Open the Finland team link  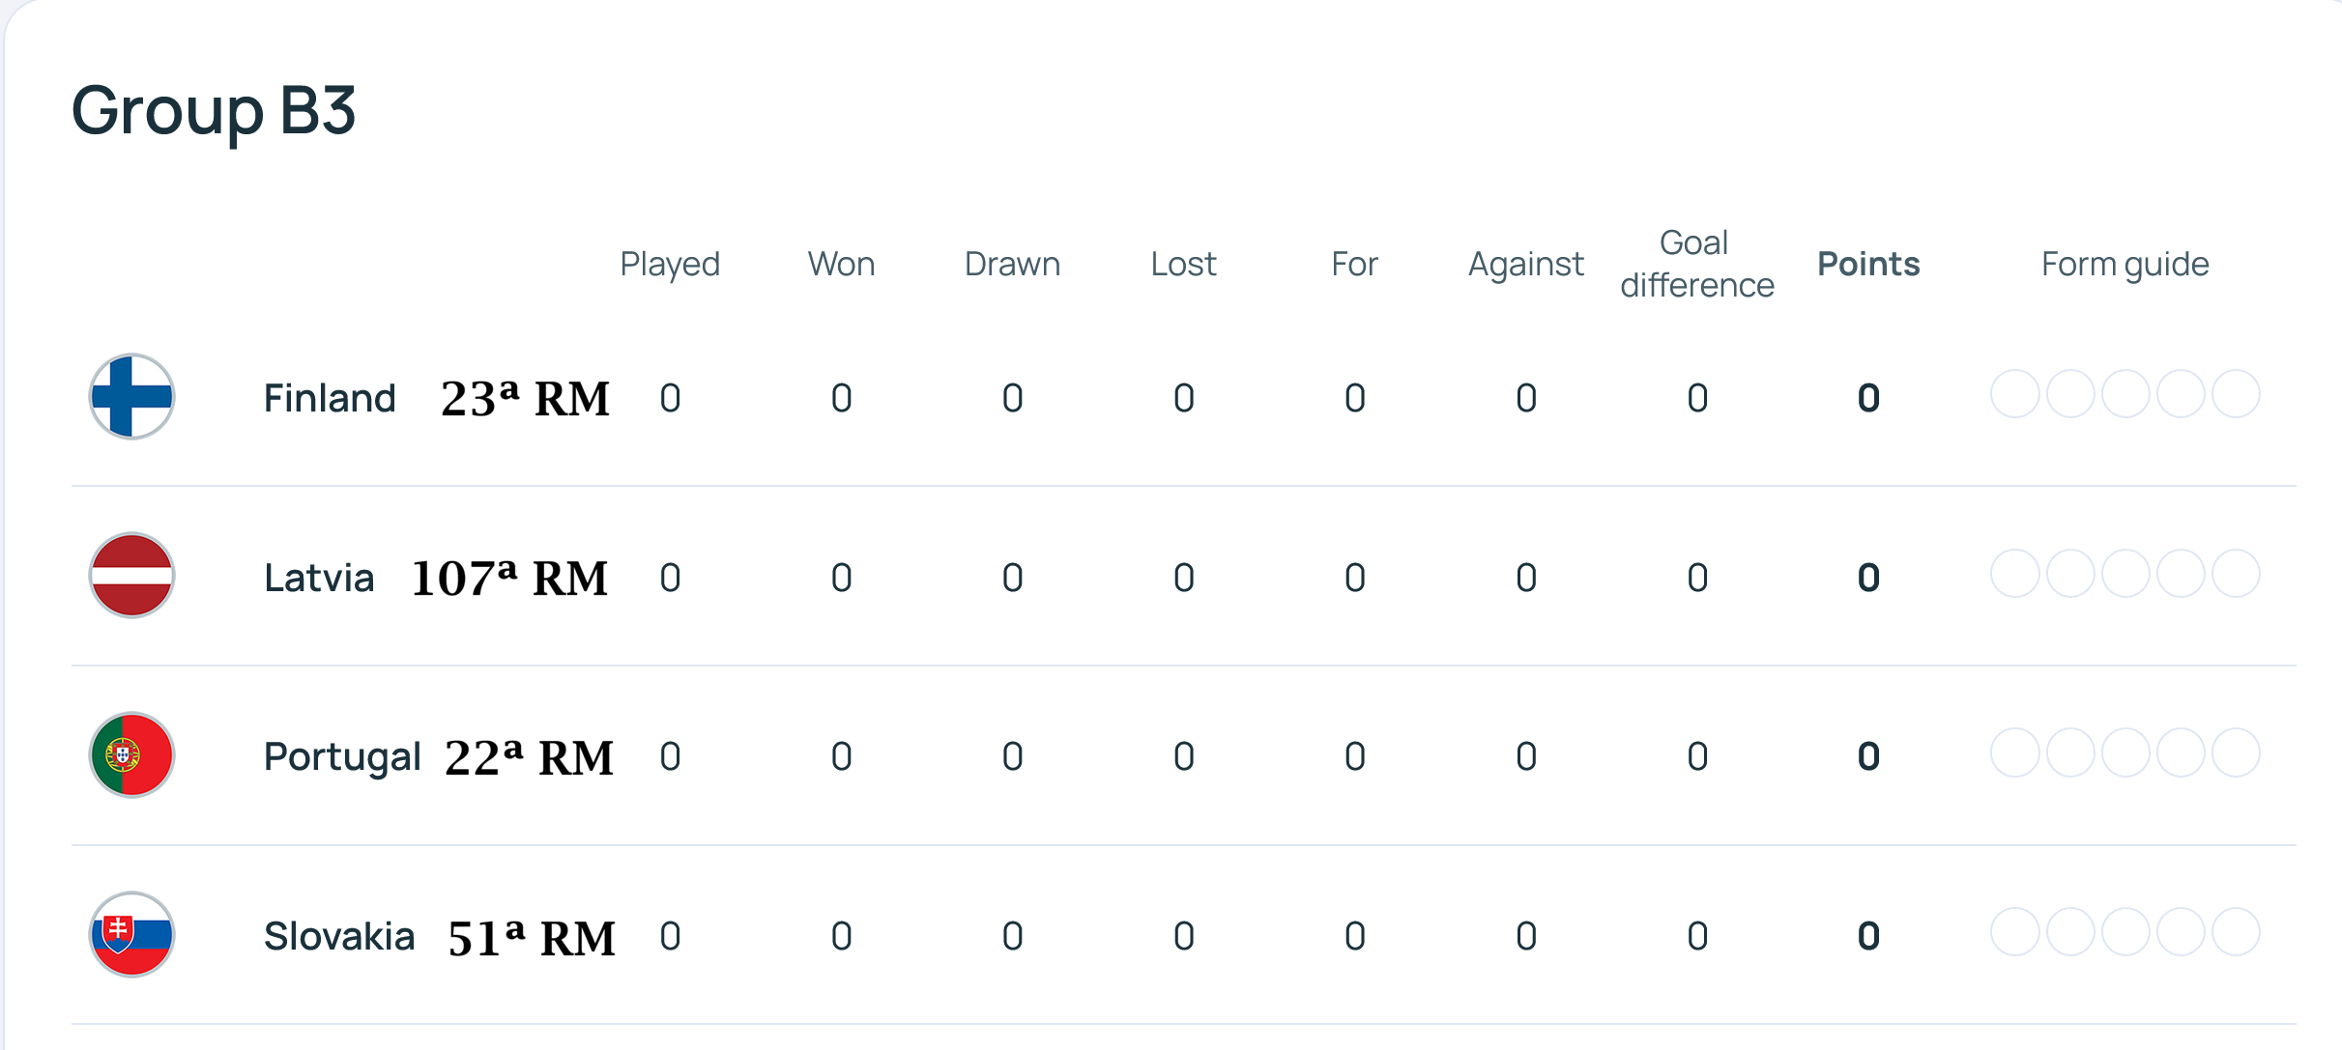(x=330, y=398)
